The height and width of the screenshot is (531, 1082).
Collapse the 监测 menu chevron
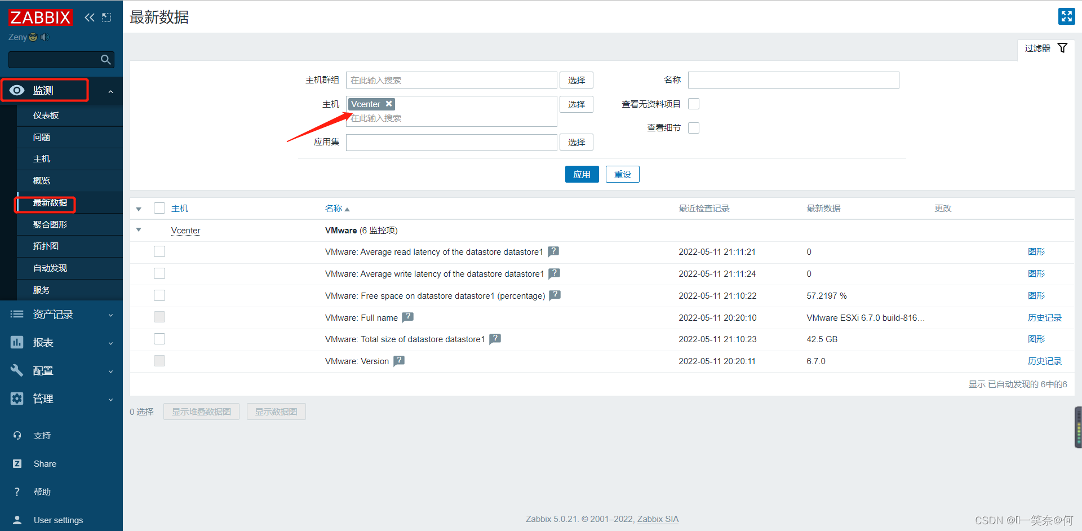coord(111,91)
